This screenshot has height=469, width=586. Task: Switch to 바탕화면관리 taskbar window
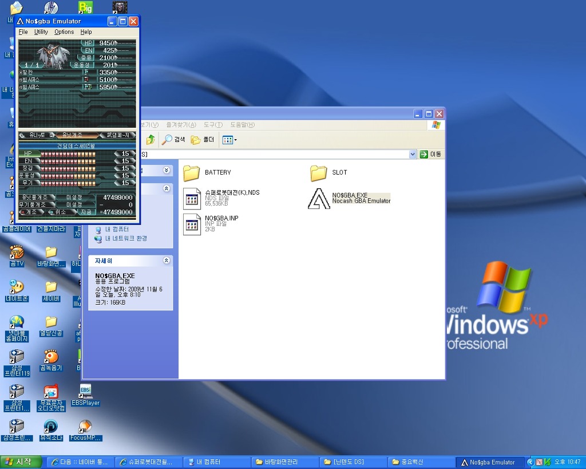coord(284,462)
